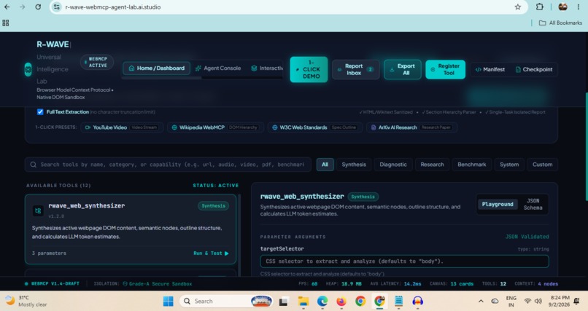
Task: Click the taskbar Search box
Action: [x=225, y=301]
